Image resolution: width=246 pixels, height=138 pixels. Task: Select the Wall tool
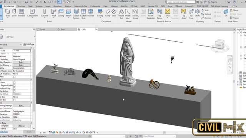pyautogui.click(x=8, y=13)
